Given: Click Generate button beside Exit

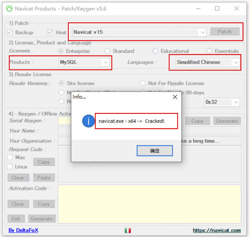Looking at the screenshot, I should pos(42,219).
